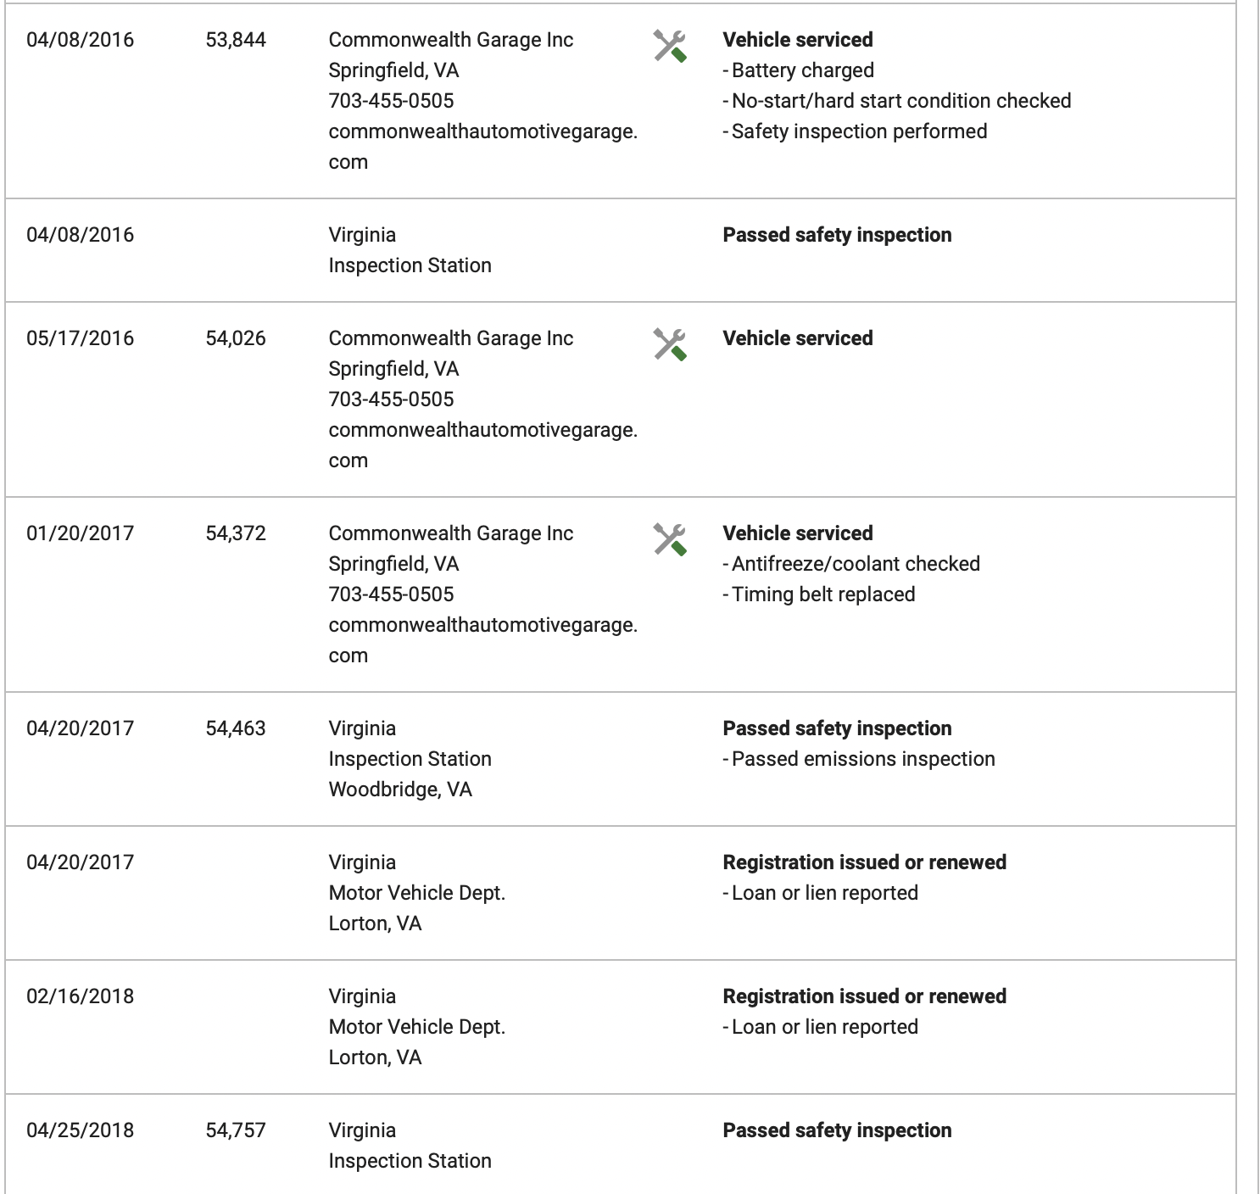Select phone number 703-455-0505 in 01/20/2017 record
This screenshot has height=1194, width=1260.
(391, 594)
